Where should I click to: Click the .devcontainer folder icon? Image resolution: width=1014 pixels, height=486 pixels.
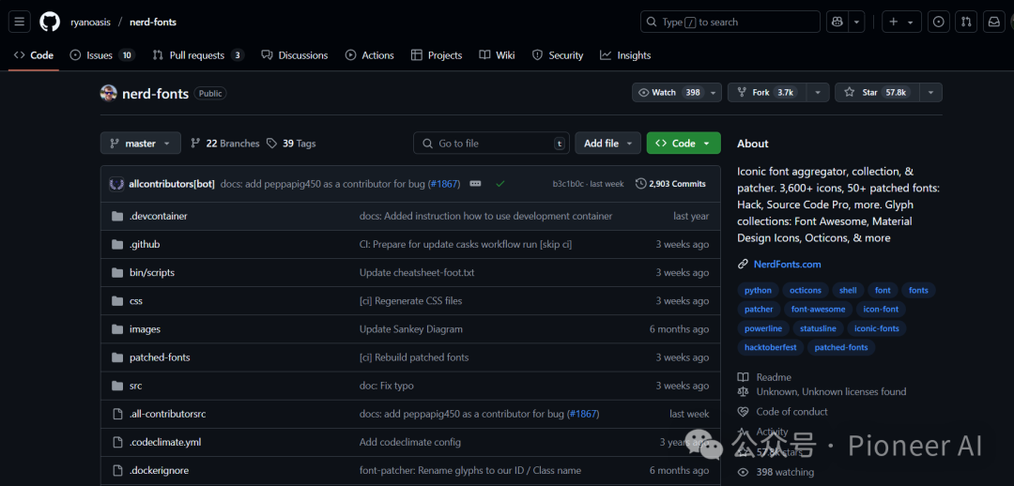(x=117, y=216)
